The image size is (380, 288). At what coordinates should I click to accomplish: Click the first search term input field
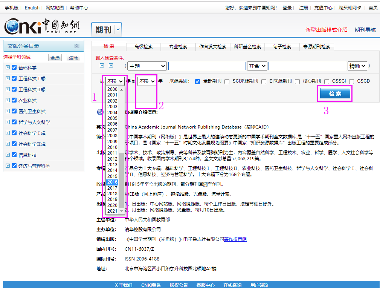pos(207,66)
